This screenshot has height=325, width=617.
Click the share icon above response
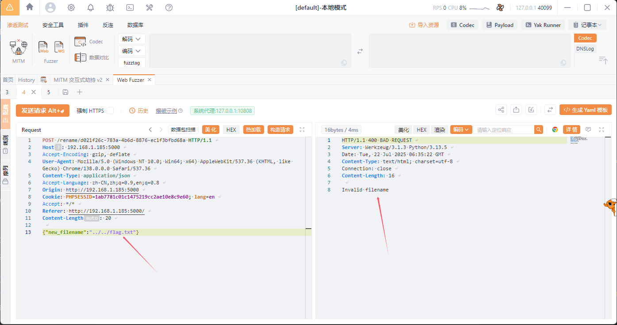coord(501,110)
